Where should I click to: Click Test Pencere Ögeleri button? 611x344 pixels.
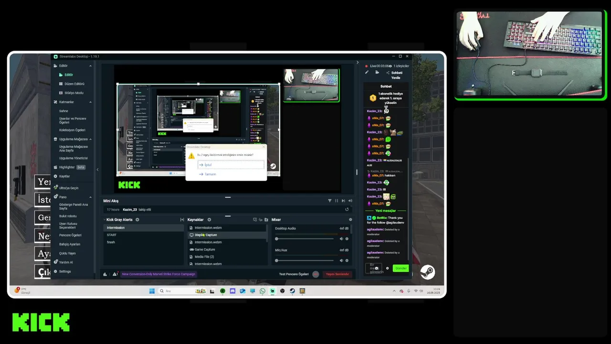pos(294,274)
